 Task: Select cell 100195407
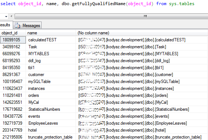[13, 82]
